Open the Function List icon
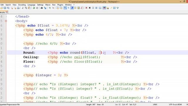 click(x=82, y=8)
